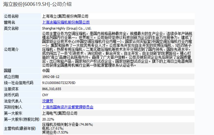
Task: Select the 统一社会信用代码 row label
Action: 19,83
